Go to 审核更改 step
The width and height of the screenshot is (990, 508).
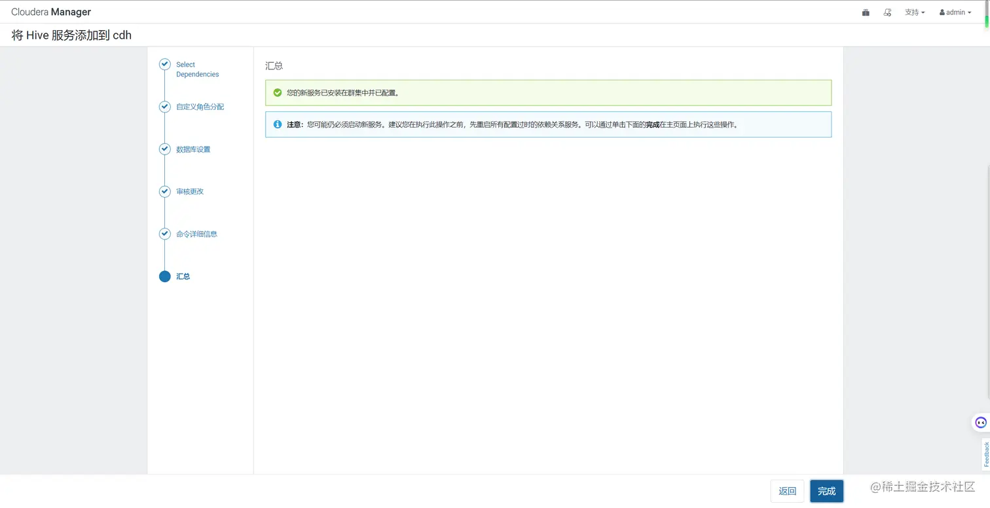coord(190,191)
